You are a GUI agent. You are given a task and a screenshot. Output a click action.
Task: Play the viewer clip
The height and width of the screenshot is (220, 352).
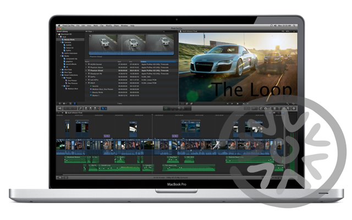[x=238, y=103]
